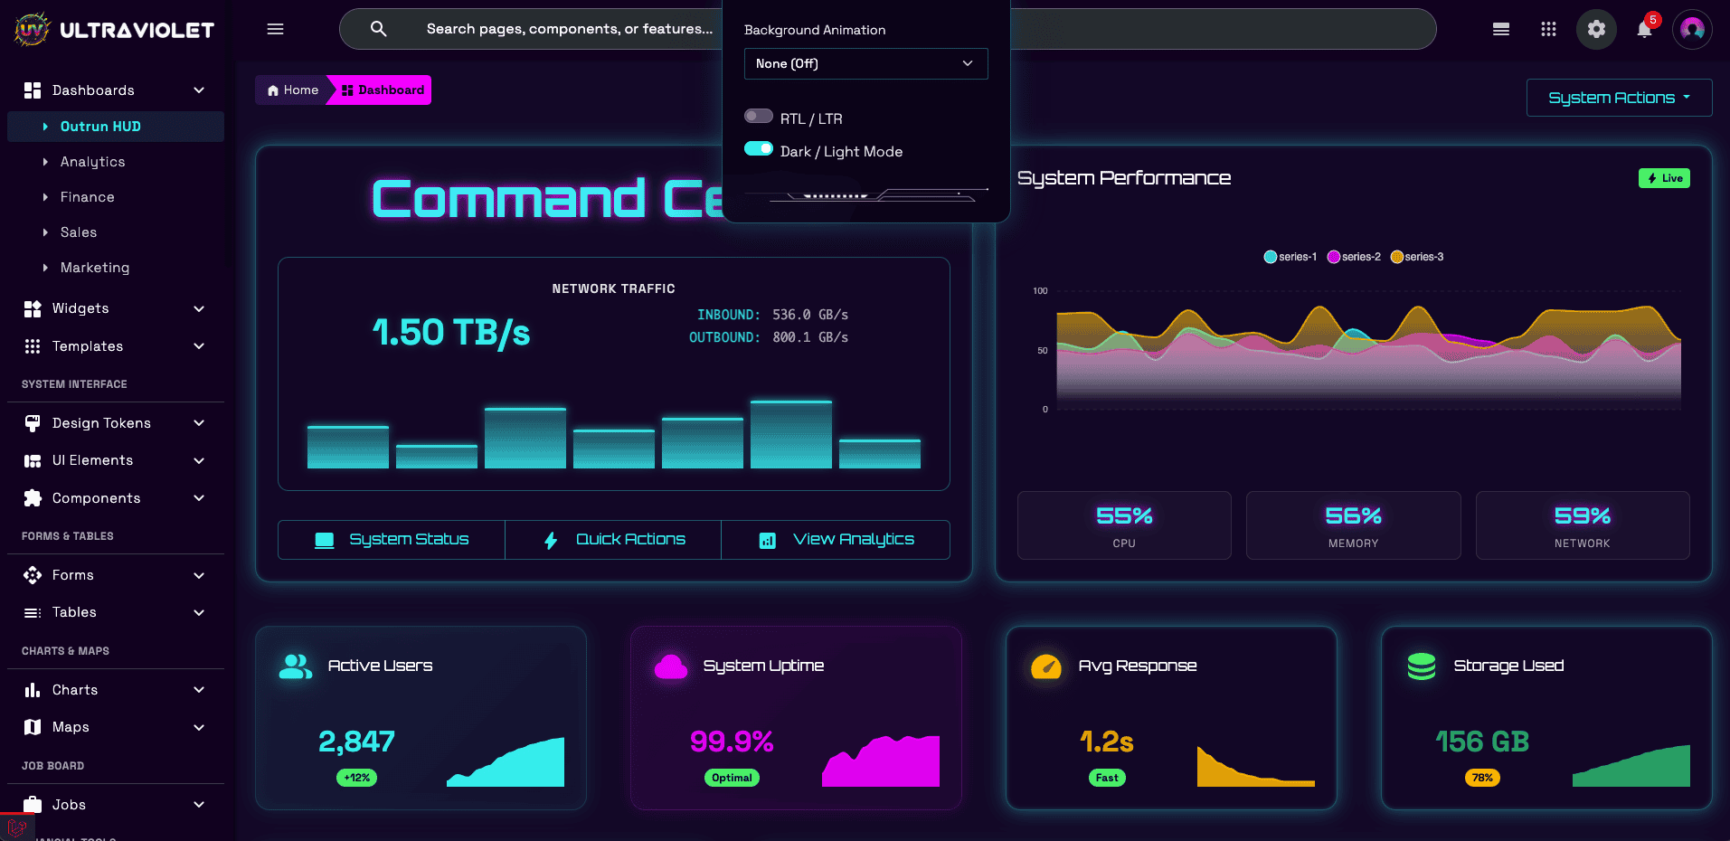
Task: Open the Background Animation dropdown
Action: (865, 63)
